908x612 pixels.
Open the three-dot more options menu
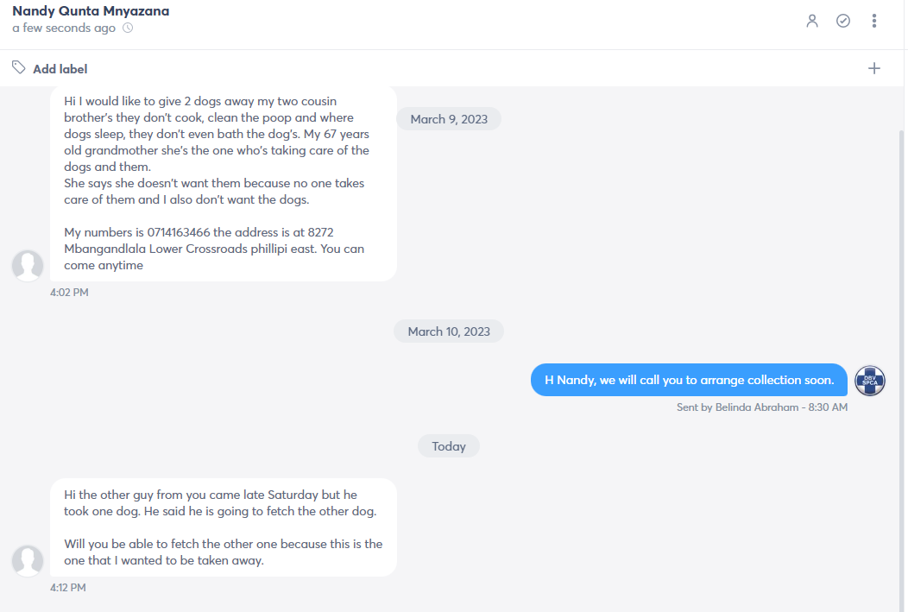(x=873, y=21)
